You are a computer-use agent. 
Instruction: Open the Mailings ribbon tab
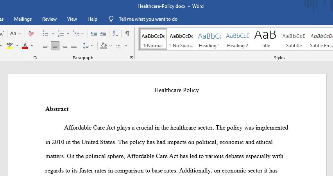click(x=23, y=19)
